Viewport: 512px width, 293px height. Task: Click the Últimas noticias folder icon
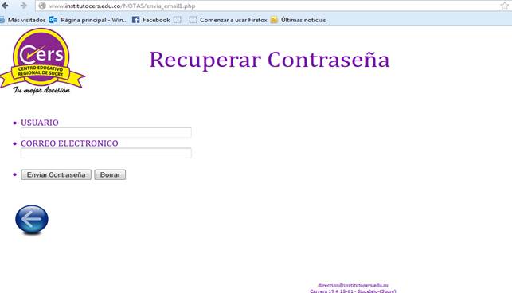(x=274, y=20)
